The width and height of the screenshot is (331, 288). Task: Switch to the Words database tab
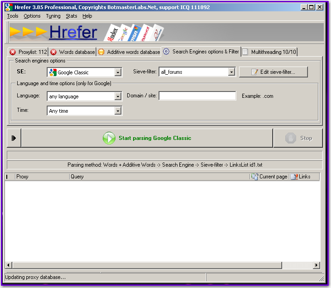(x=72, y=52)
